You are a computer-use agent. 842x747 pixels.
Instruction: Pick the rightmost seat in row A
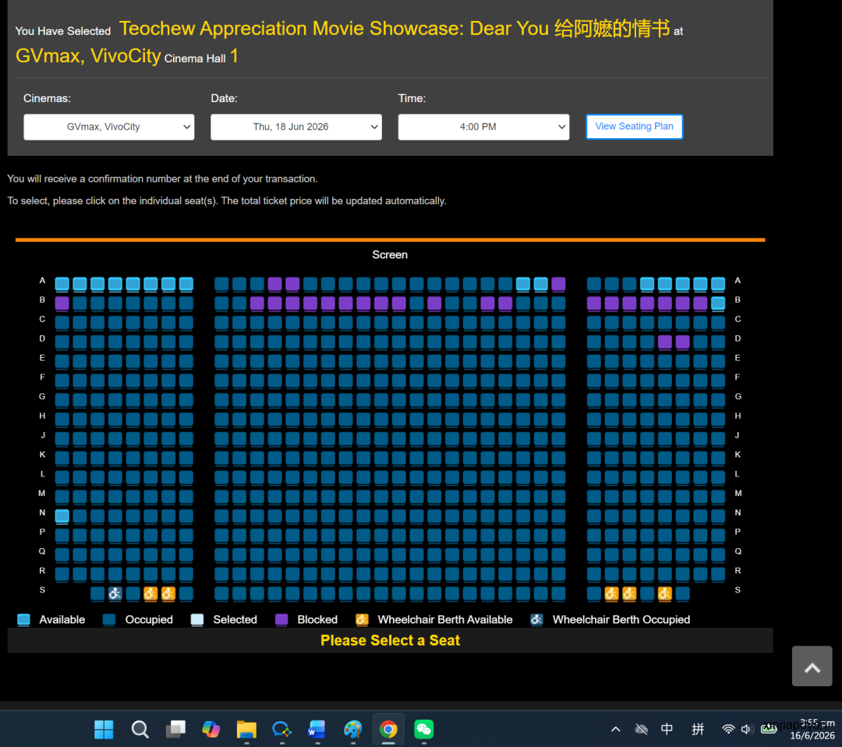718,284
